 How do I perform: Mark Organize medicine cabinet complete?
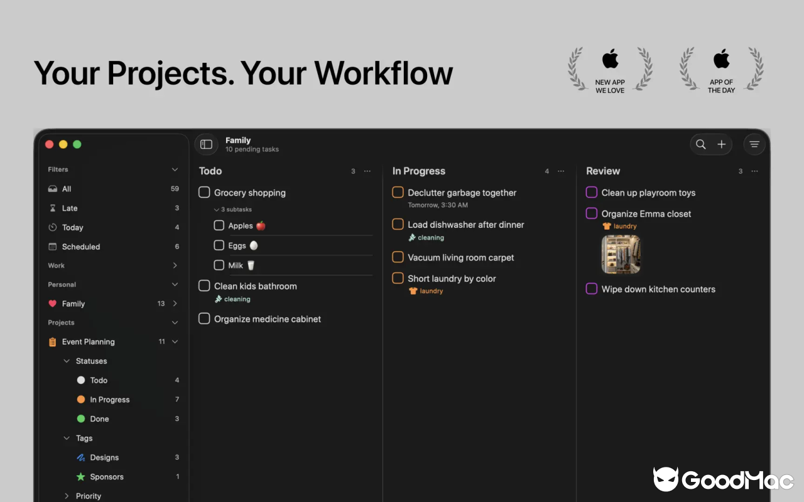204,319
